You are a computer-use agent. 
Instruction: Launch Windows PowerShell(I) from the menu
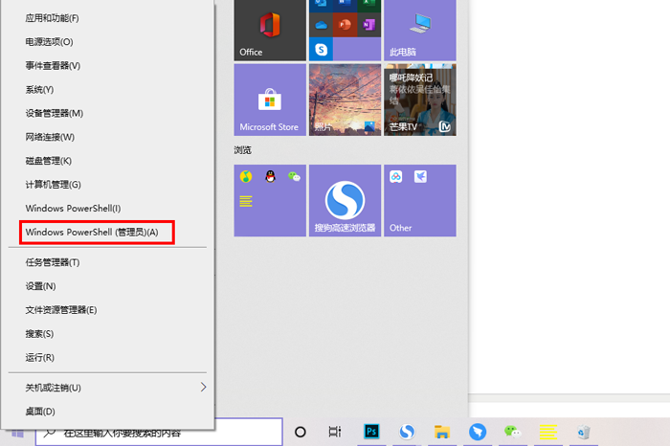pos(107,209)
